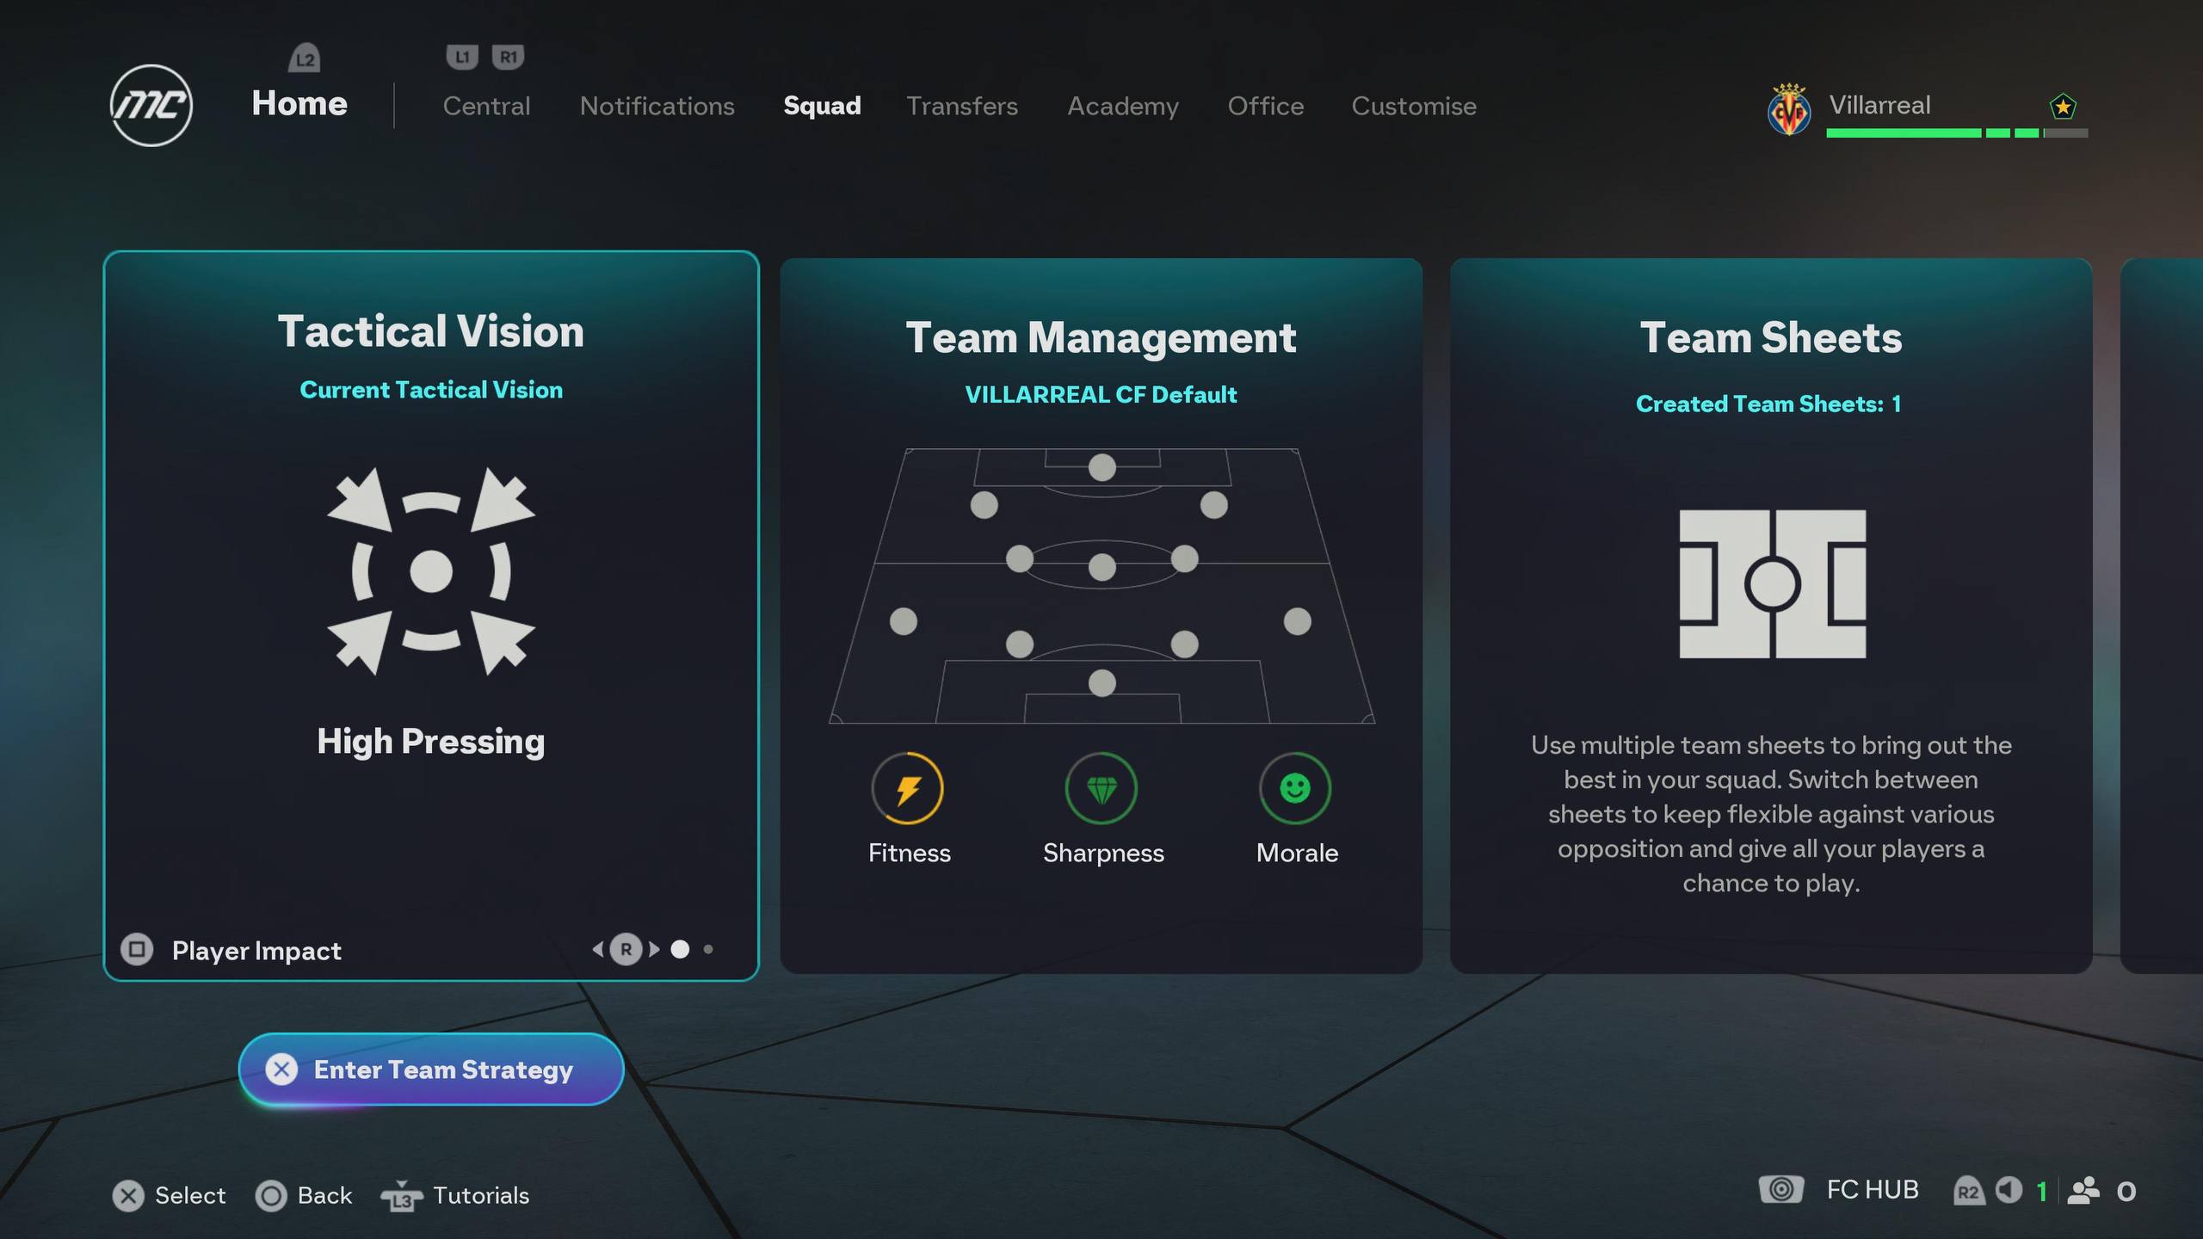This screenshot has height=1239, width=2203.
Task: Click the Team Sheets pitch icon
Action: click(x=1772, y=584)
